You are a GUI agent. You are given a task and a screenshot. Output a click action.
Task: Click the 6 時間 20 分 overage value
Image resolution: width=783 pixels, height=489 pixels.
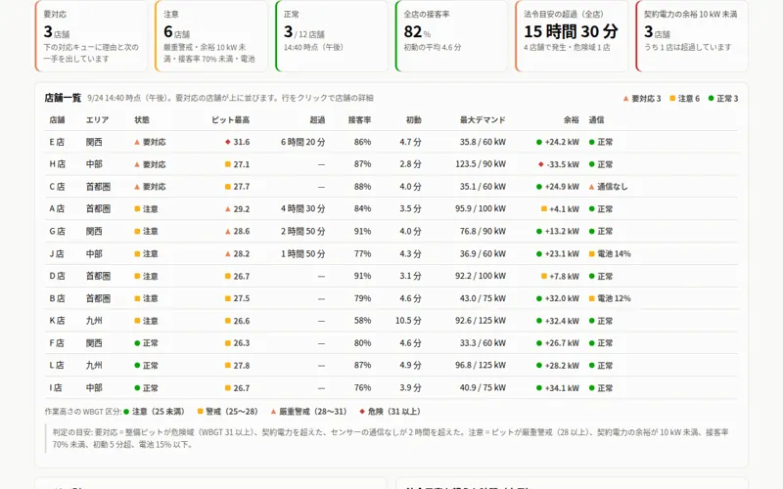[302, 142]
